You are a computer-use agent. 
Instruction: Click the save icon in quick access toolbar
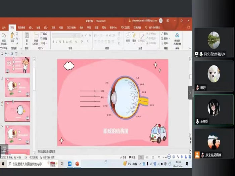(2, 54)
